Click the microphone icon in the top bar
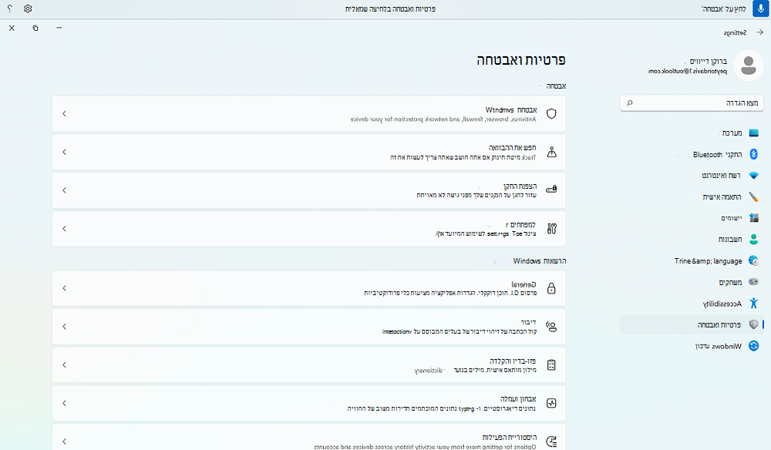771x450 pixels. (761, 8)
